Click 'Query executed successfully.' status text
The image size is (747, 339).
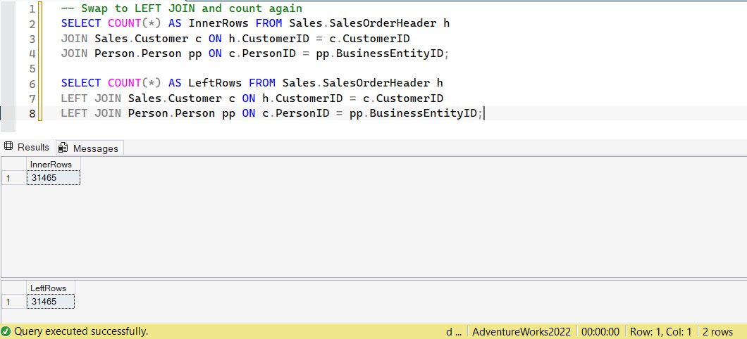click(x=81, y=331)
